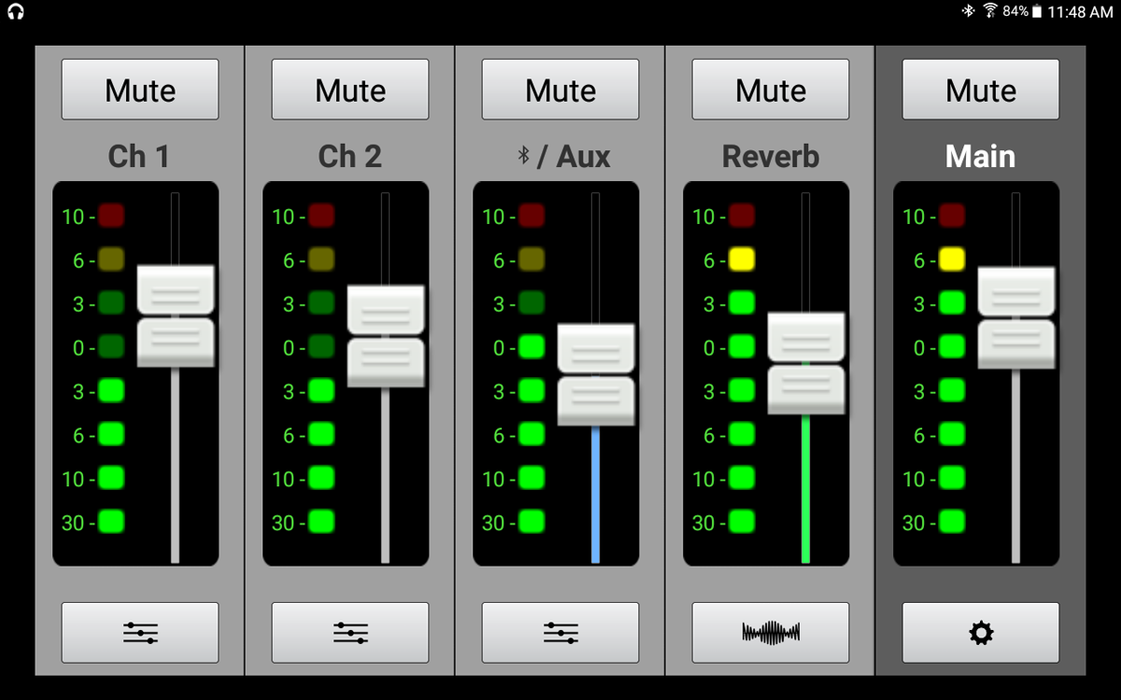
Task: Tap the battery icon in status bar
Action: pyautogui.click(x=1037, y=12)
